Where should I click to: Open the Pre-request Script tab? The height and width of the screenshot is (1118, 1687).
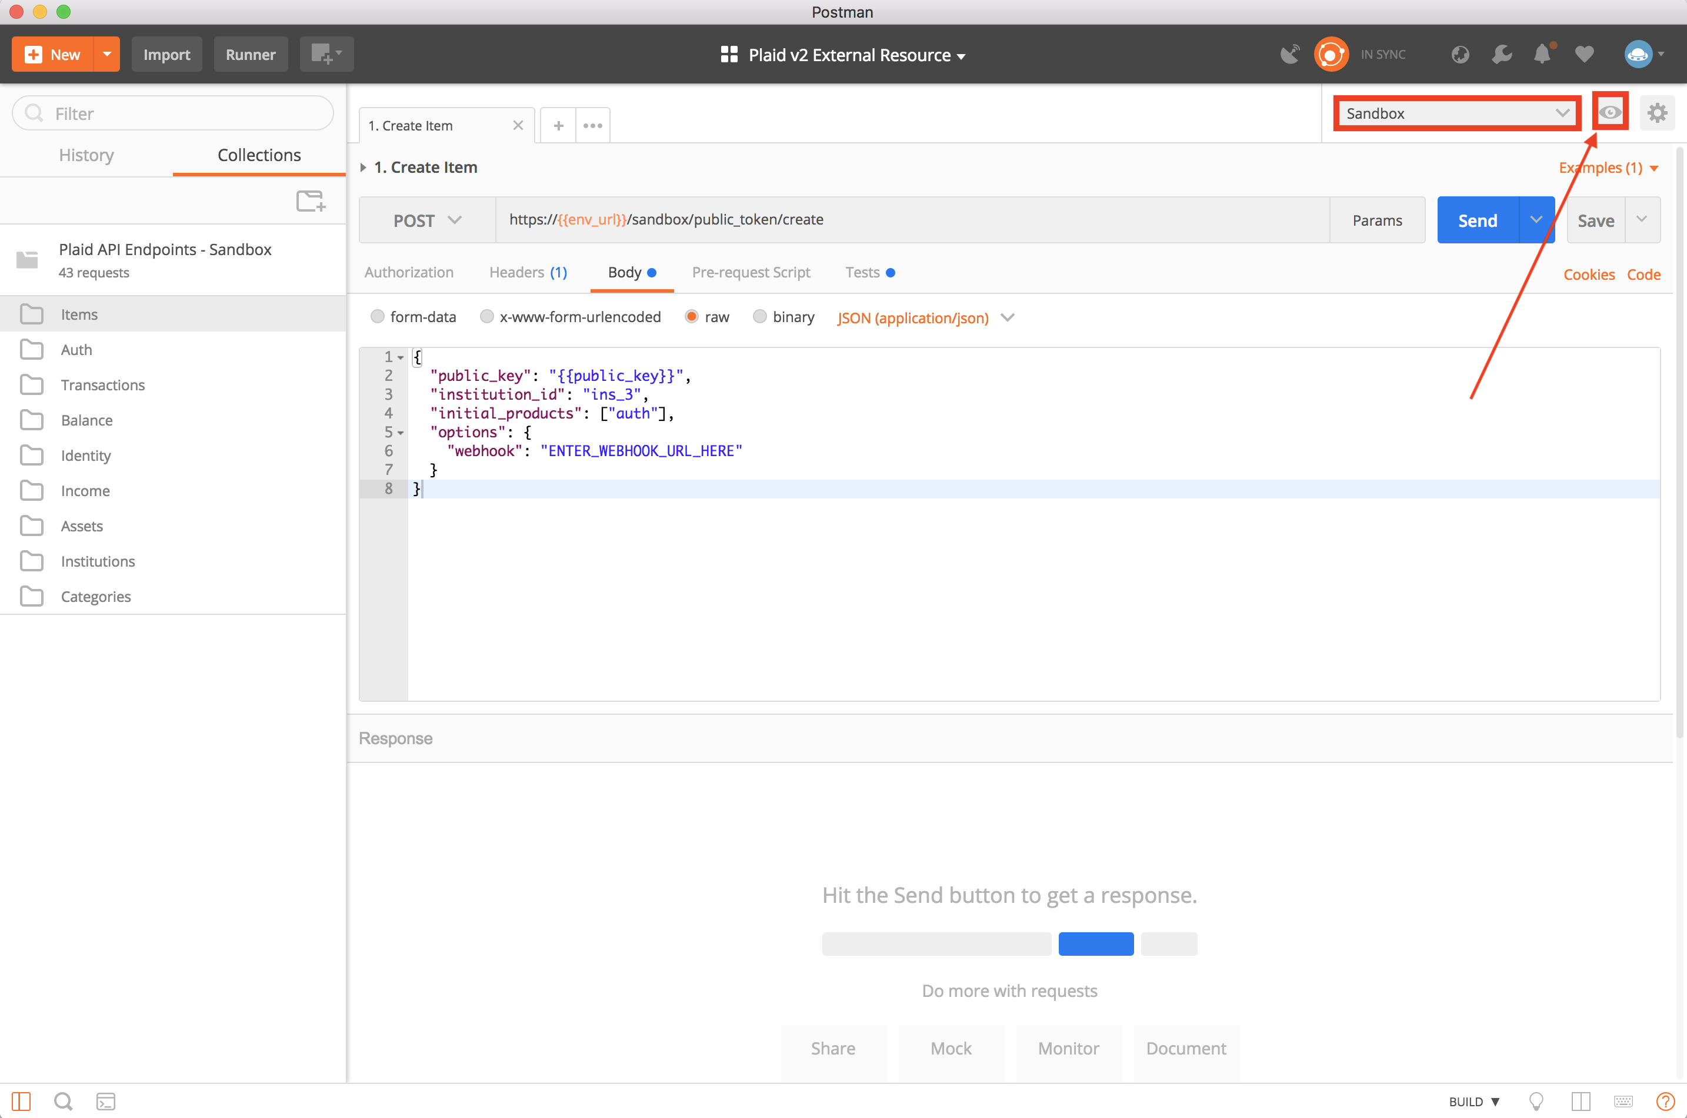[751, 272]
